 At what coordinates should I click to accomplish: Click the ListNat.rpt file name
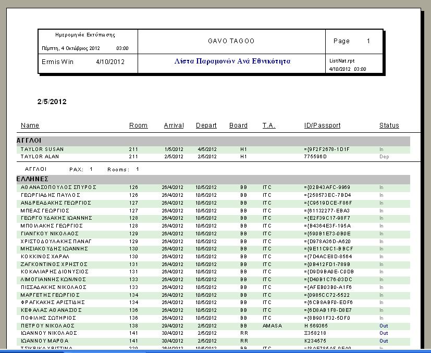pyautogui.click(x=342, y=61)
